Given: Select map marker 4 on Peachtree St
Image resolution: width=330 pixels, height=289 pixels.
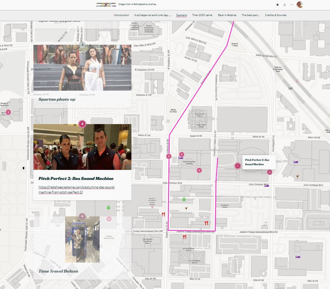Looking at the screenshot, I should 169,156.
